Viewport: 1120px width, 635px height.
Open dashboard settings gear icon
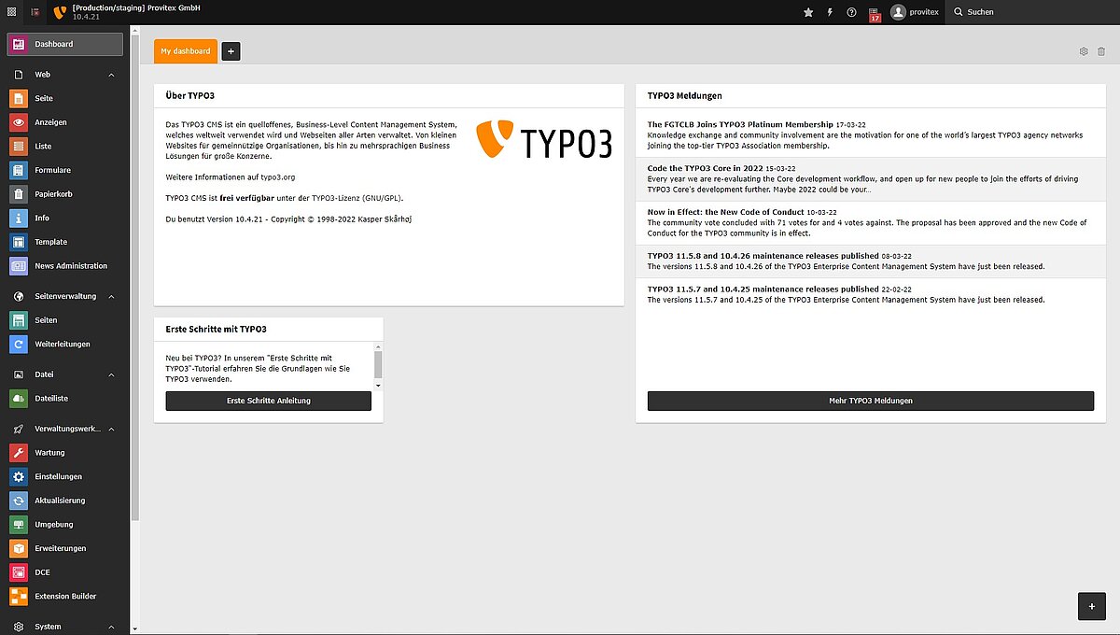pos(1084,51)
